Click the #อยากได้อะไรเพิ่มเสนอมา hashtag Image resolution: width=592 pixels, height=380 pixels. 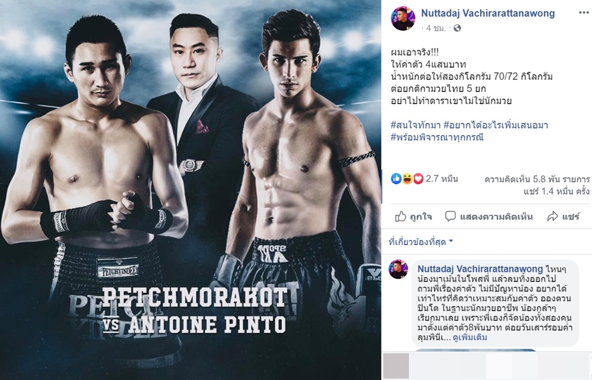click(x=496, y=125)
